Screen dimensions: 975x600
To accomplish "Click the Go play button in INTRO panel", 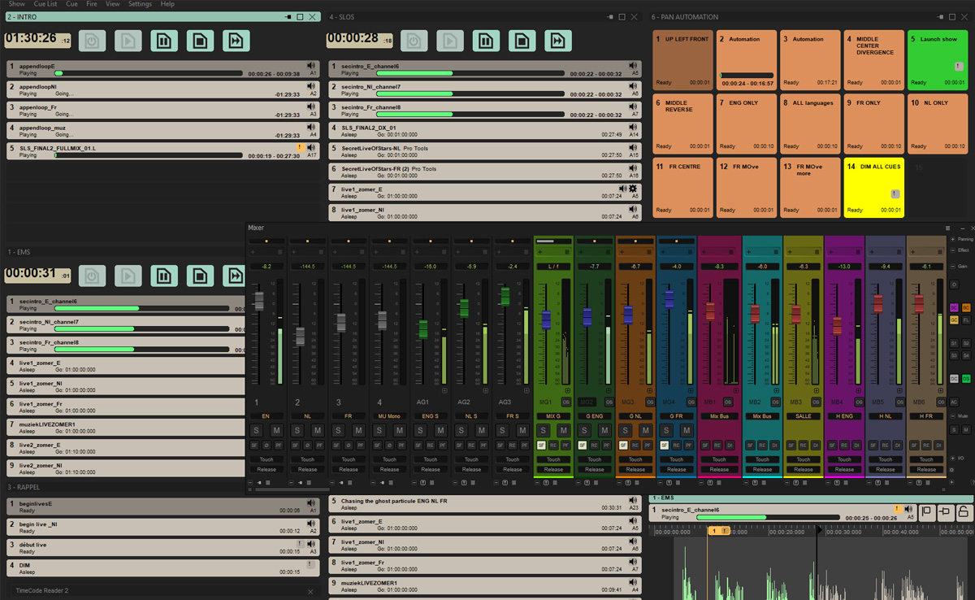I will (x=128, y=41).
